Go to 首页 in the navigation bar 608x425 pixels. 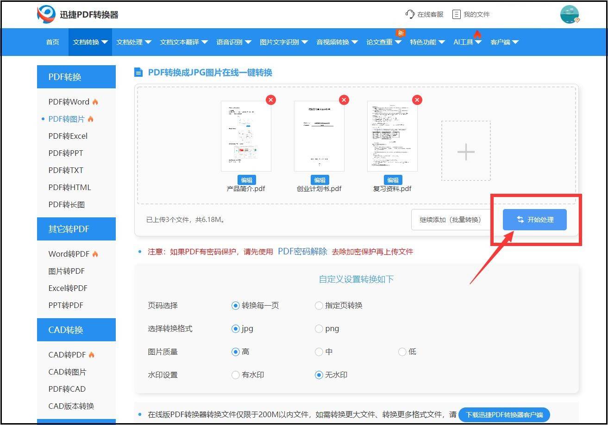(x=52, y=42)
